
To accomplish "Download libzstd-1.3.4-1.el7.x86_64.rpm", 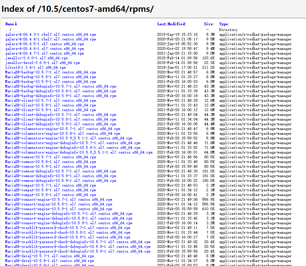I will [36, 67].
